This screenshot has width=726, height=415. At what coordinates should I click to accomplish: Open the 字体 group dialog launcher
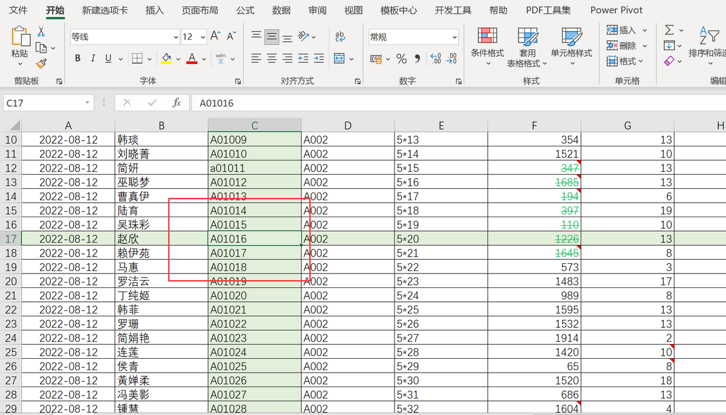tap(238, 81)
